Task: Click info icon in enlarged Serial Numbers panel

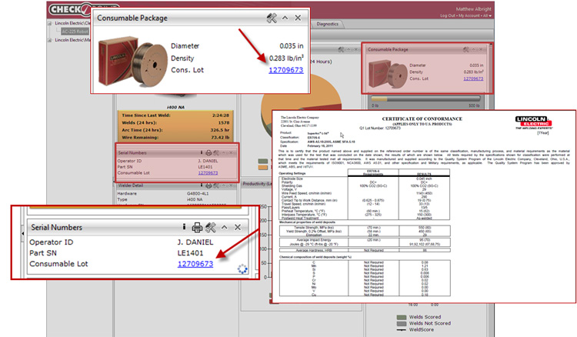Action: tap(184, 227)
